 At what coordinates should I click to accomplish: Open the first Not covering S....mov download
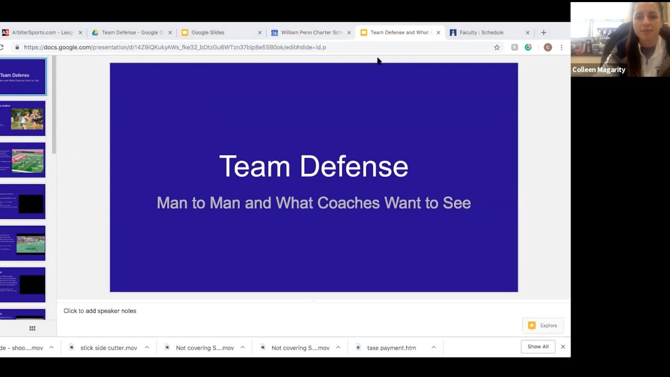coord(199,348)
